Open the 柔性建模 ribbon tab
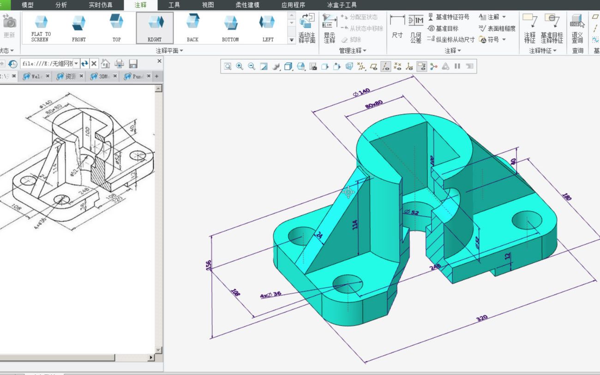The width and height of the screenshot is (600, 375). 247,5
